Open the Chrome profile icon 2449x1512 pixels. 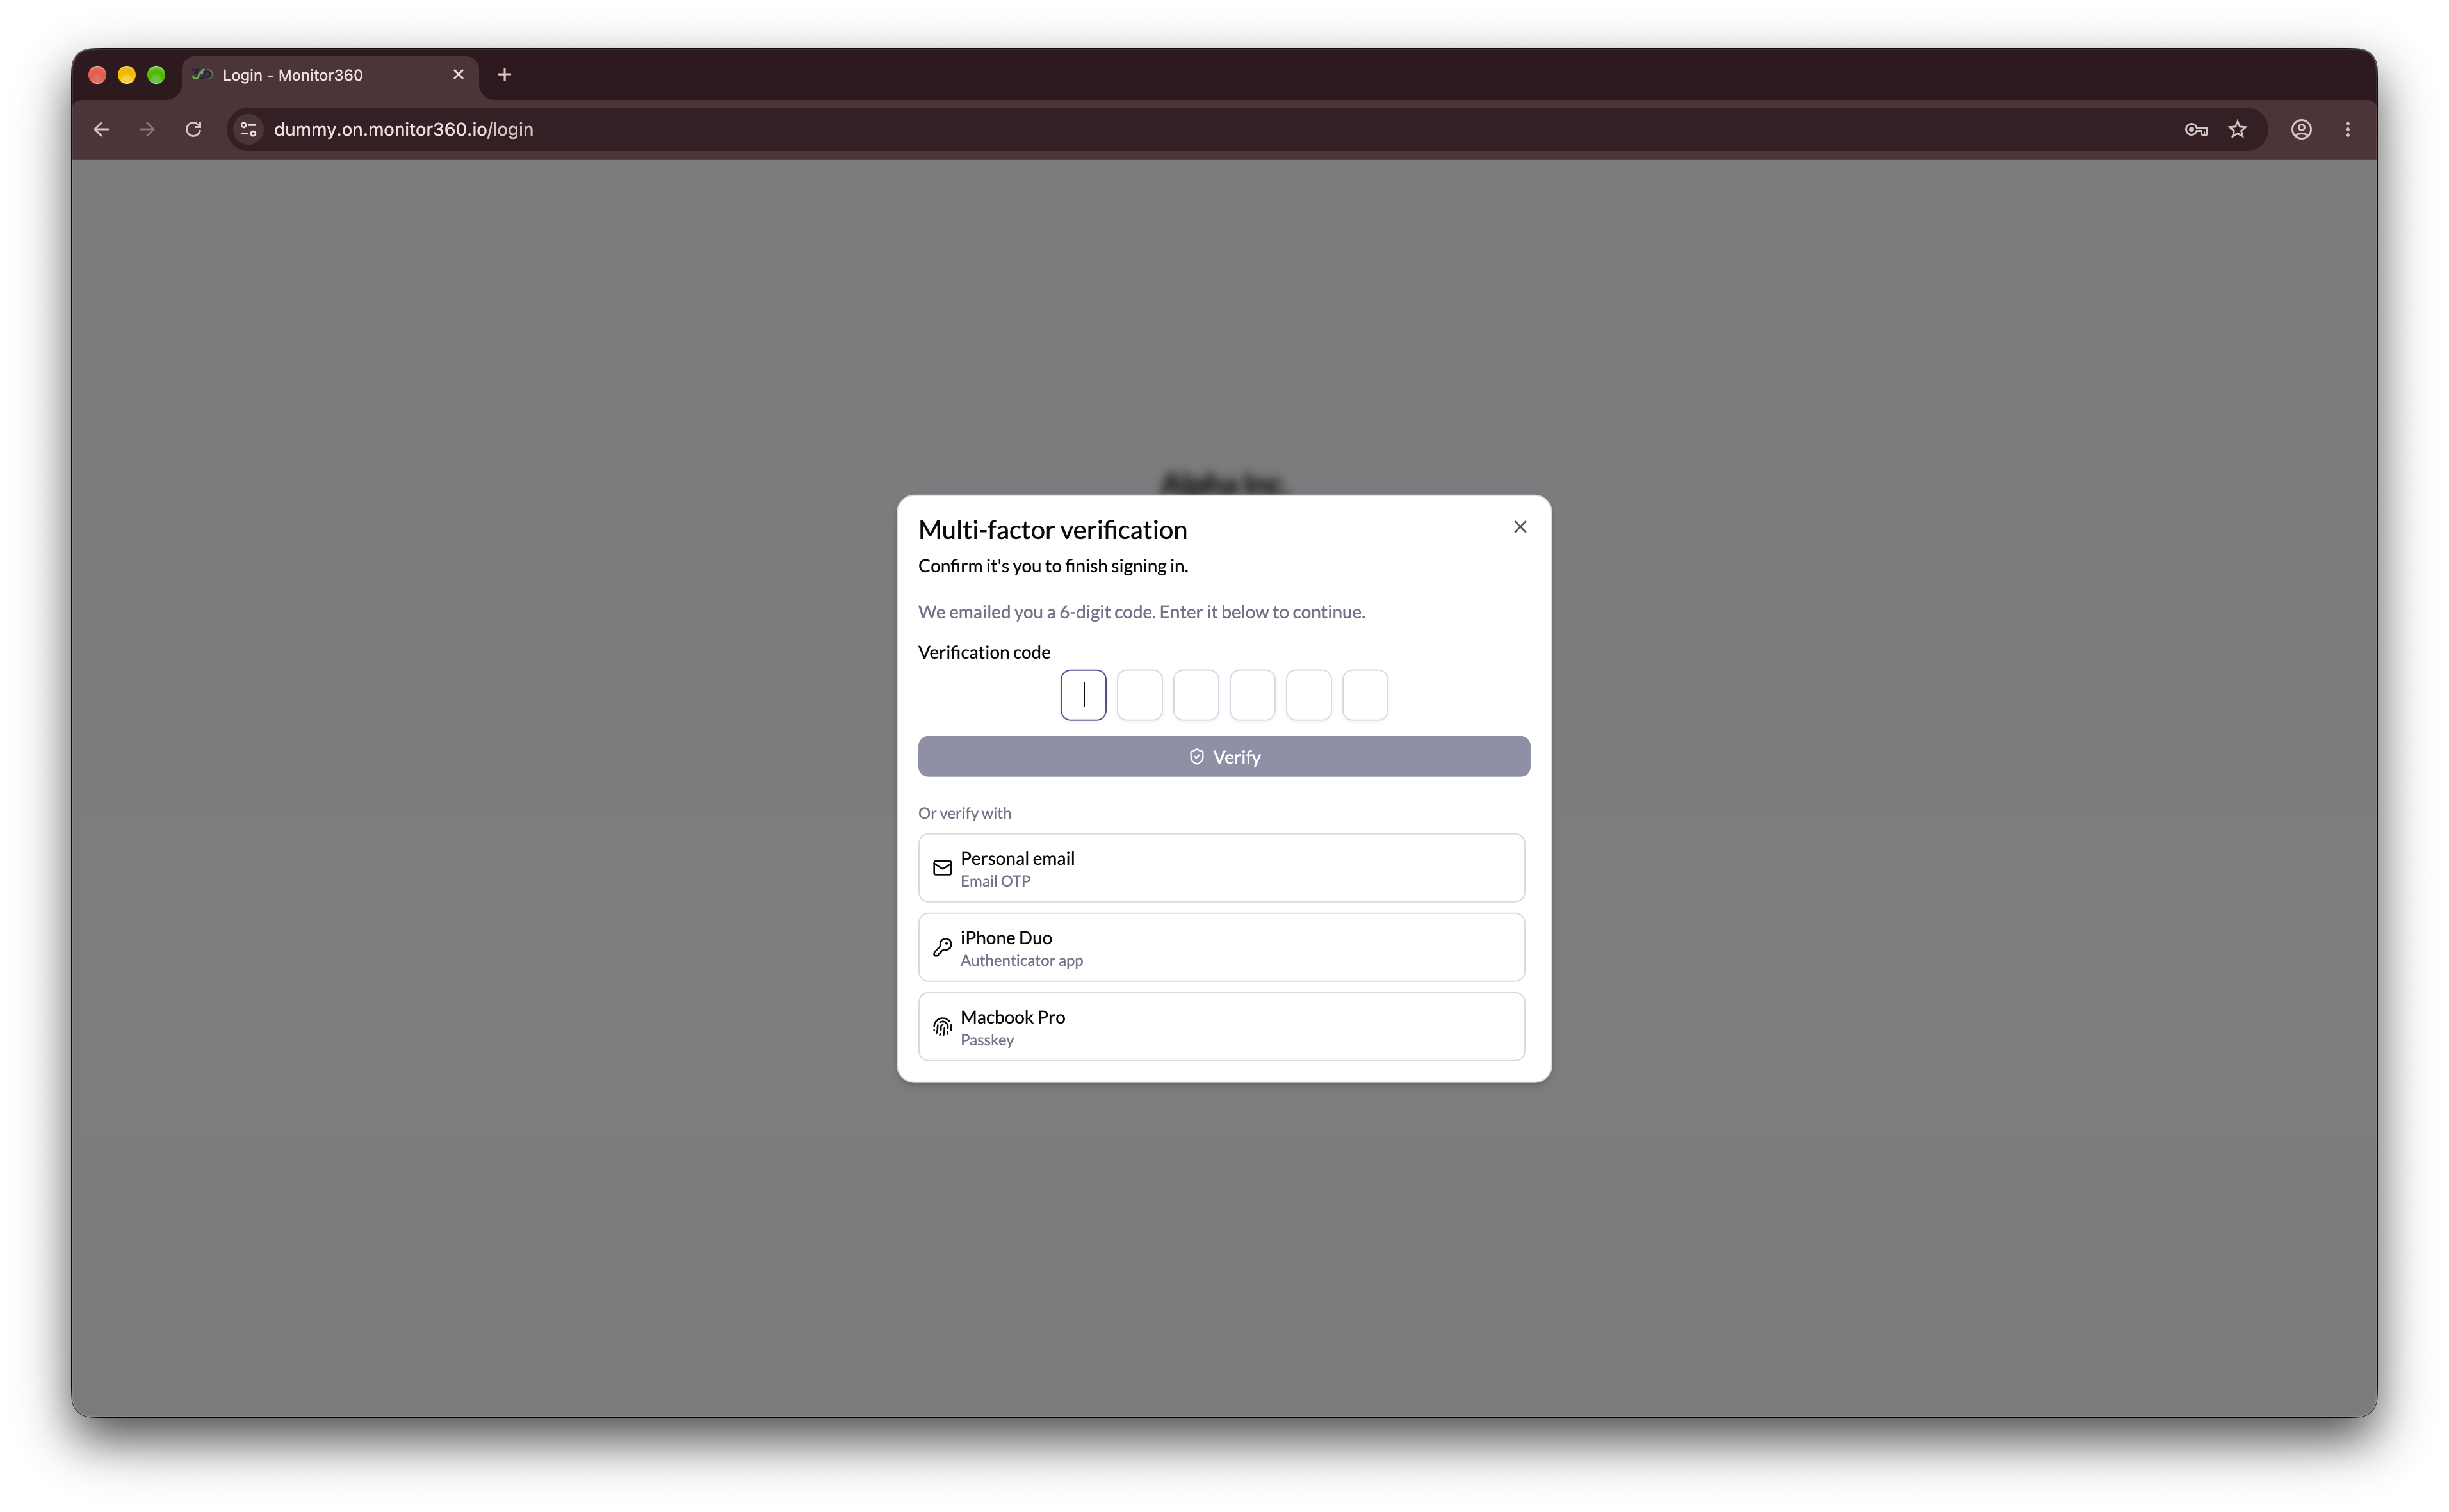[2301, 129]
